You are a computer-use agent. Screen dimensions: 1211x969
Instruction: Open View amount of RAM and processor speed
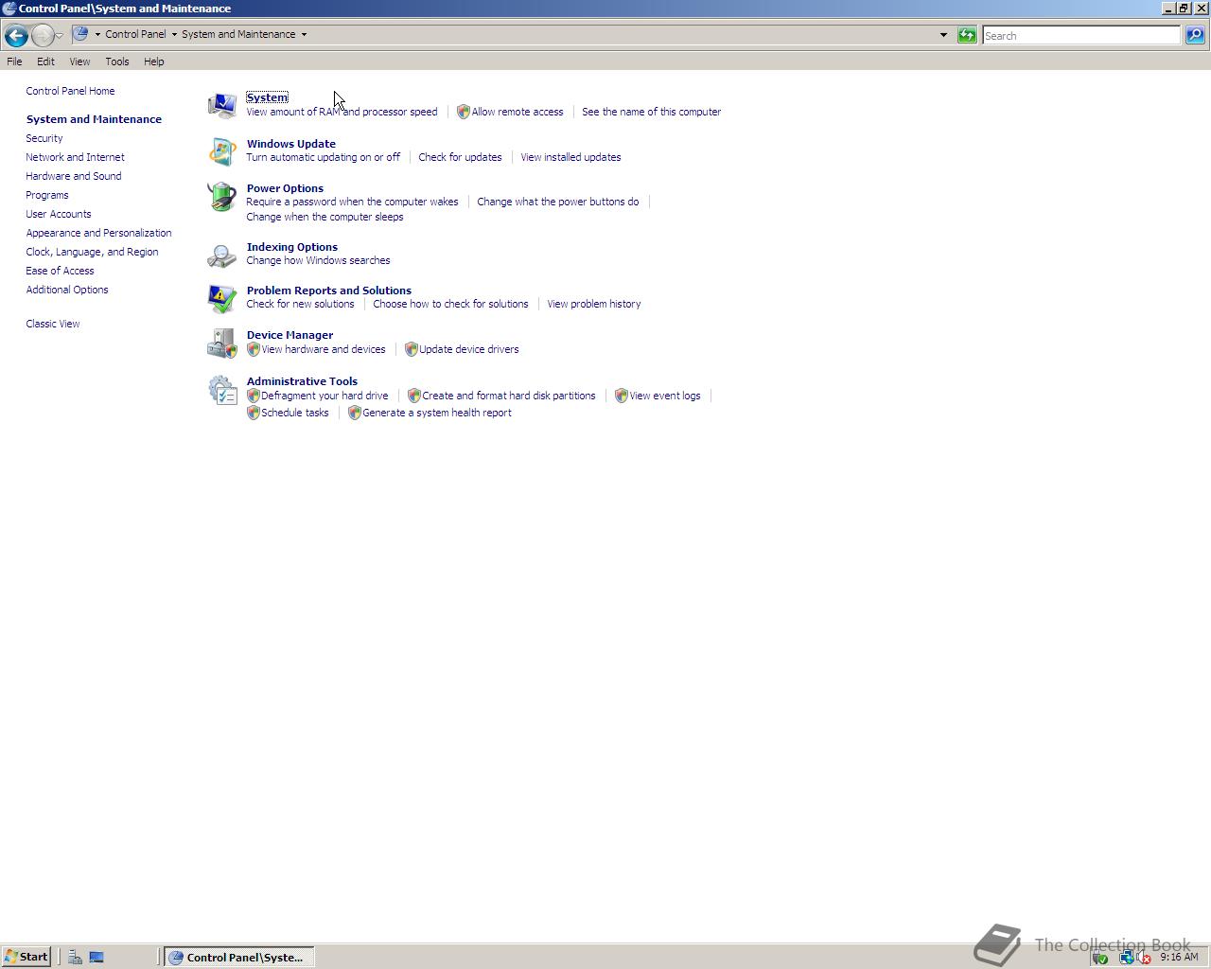(x=342, y=112)
